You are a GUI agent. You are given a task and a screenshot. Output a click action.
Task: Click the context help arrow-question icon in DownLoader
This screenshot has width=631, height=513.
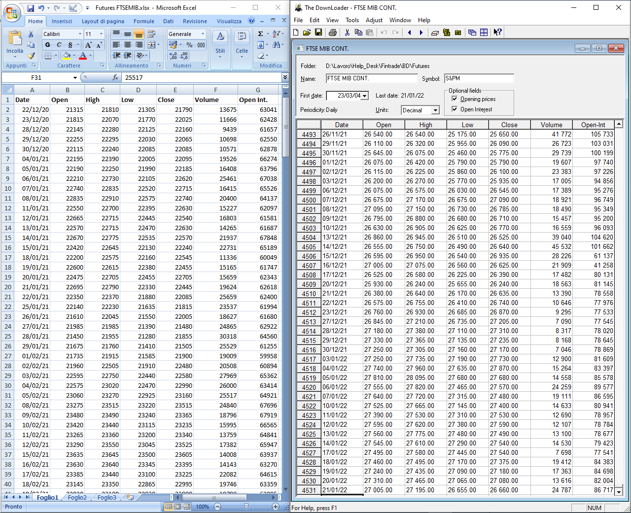click(497, 33)
